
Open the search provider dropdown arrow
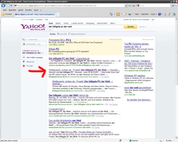(x=176, y=6)
